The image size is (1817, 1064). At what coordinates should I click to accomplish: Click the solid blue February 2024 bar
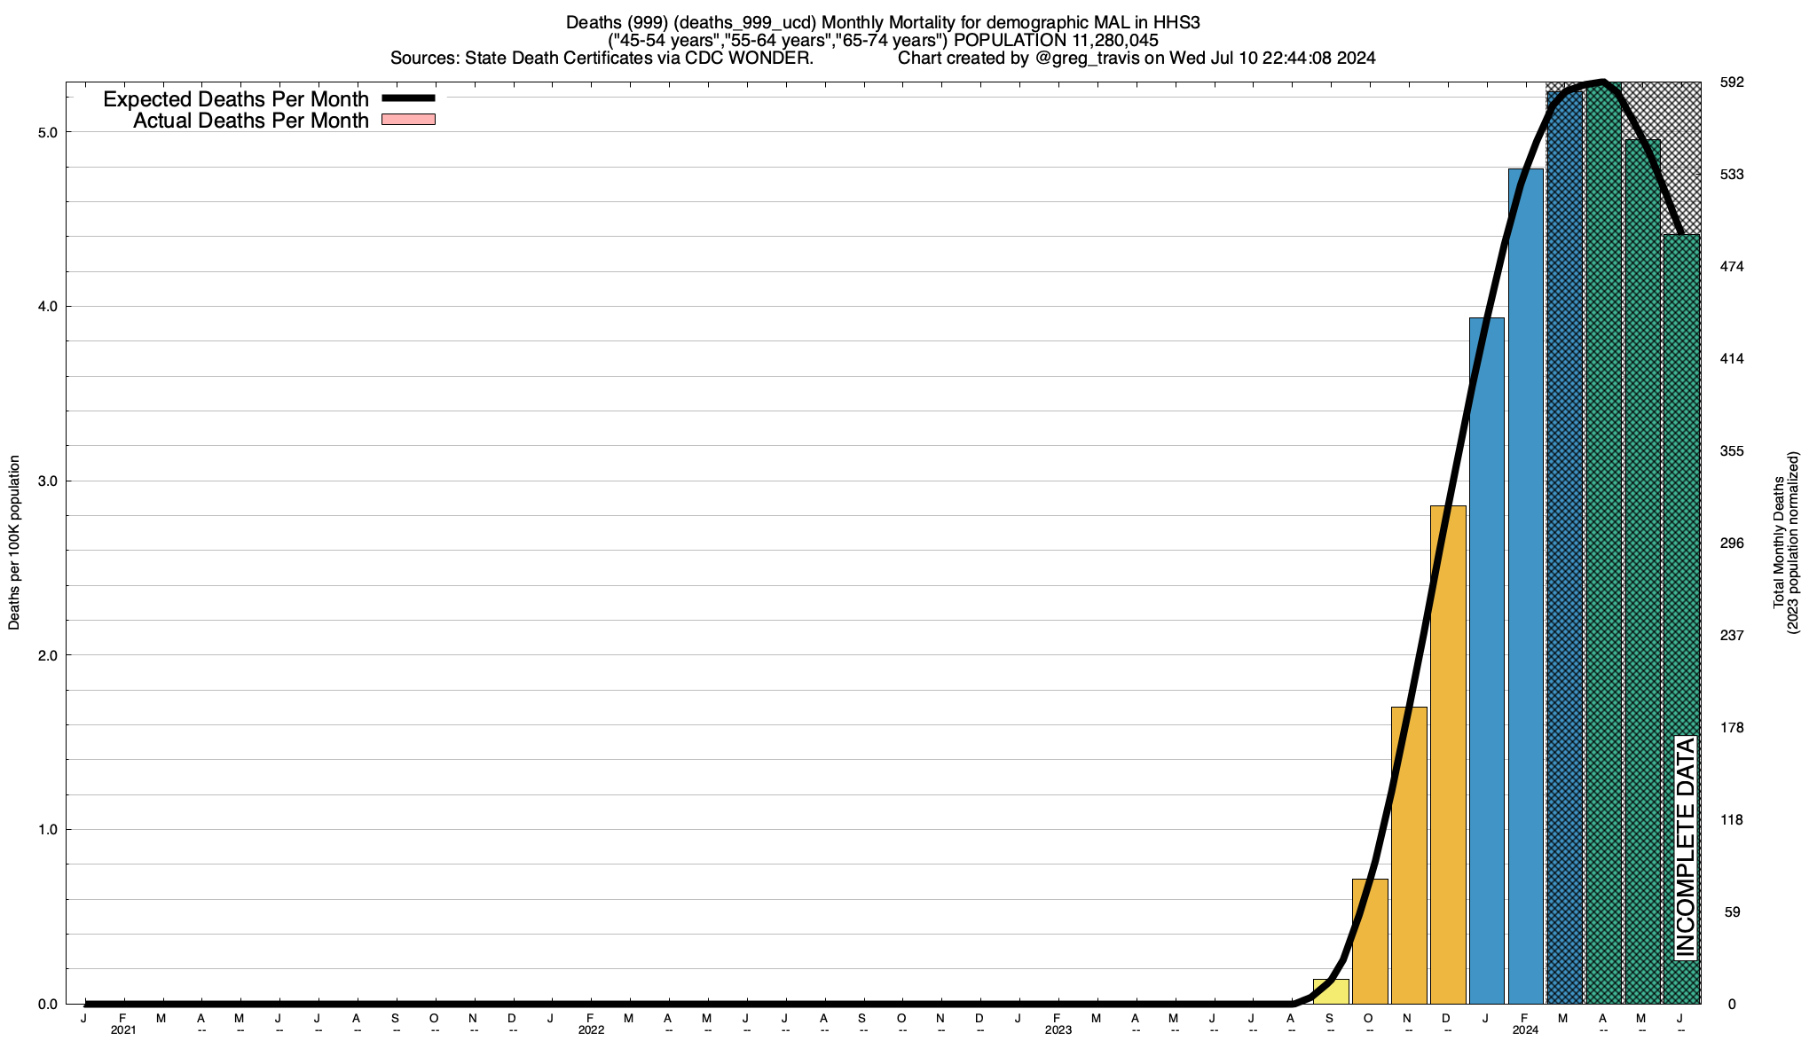click(1526, 586)
